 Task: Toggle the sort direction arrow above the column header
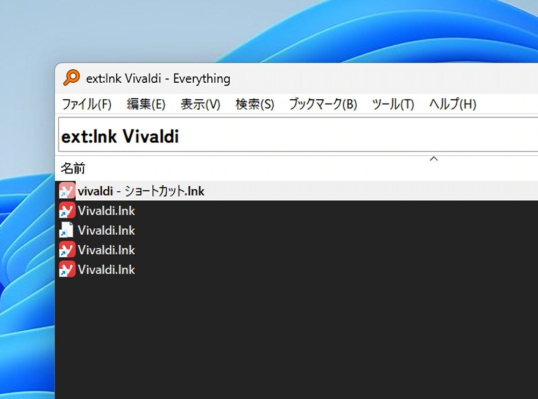434,159
